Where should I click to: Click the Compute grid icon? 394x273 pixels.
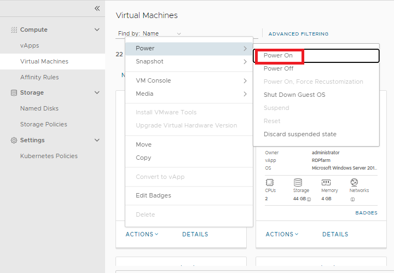(x=14, y=30)
